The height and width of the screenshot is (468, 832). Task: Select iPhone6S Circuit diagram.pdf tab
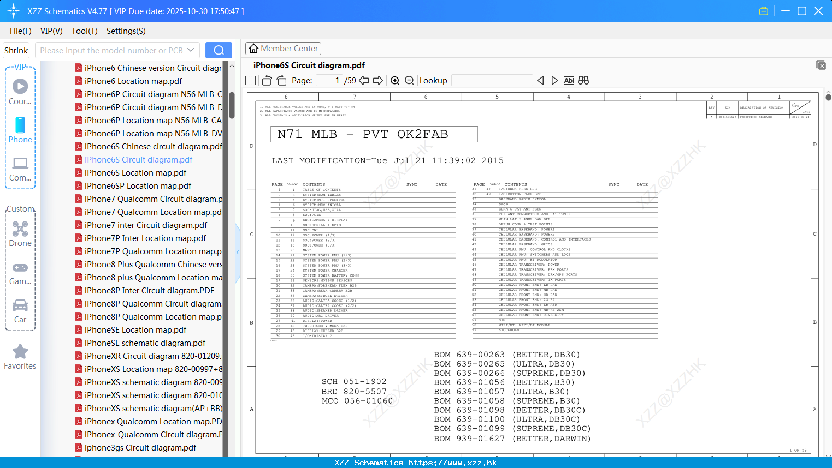point(309,65)
